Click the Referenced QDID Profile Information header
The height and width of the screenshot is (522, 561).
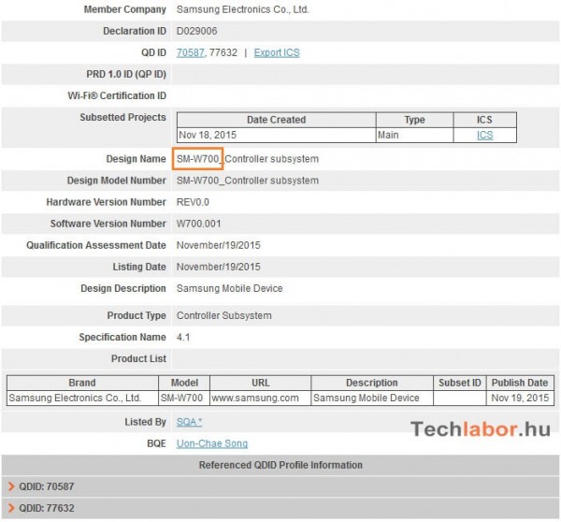(280, 465)
